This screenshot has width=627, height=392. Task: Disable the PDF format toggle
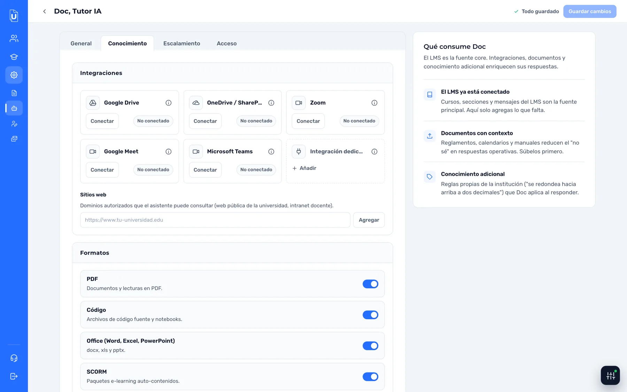coord(370,284)
